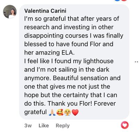Image resolution: width=139 pixels, height=132 pixels.
Task: Open the post reactions icons at top edge
Action: point(121,0)
